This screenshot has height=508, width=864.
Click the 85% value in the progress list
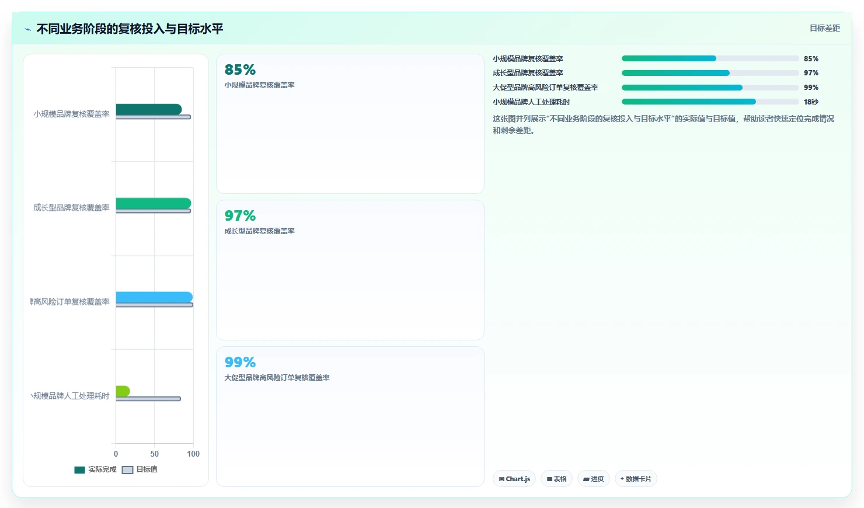[811, 59]
